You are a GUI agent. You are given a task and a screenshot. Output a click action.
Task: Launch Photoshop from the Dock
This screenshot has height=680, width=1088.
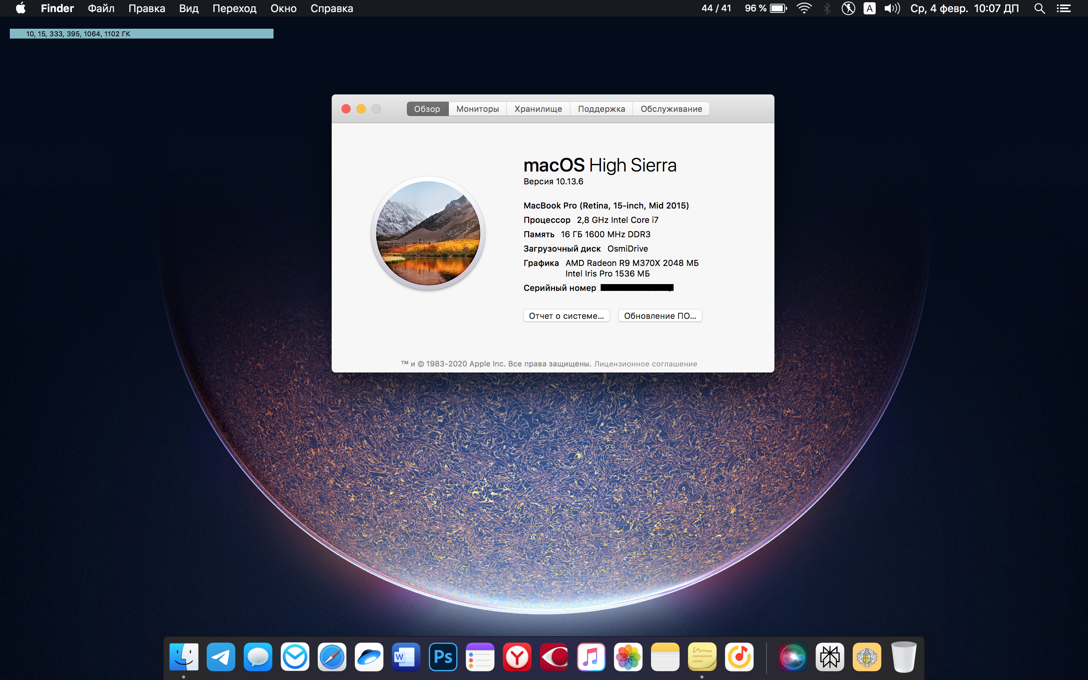click(x=443, y=657)
